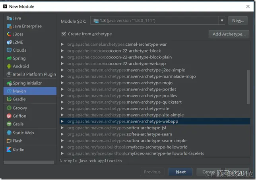Click the Java Enterprise icon
The width and height of the screenshot is (256, 180).
(9, 26)
